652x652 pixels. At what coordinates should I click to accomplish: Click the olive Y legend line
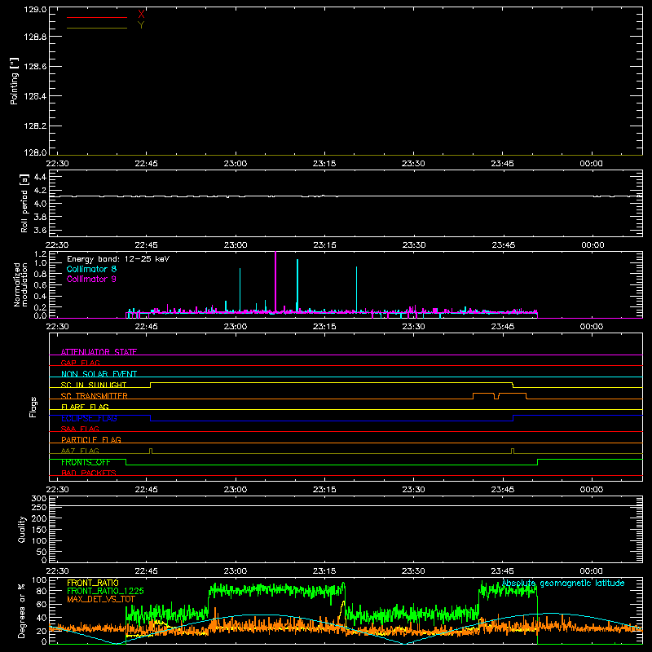tap(97, 28)
